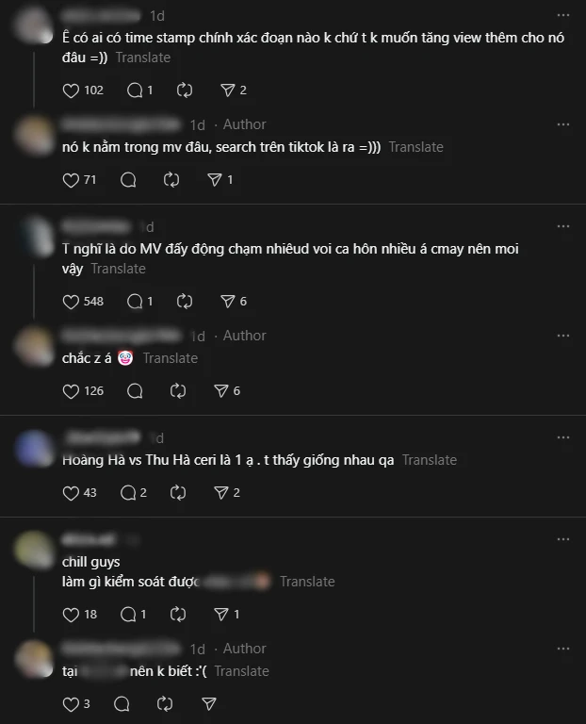Like the 'chill guys' comment with 18 likes
This screenshot has width=586, height=724.
71,615
